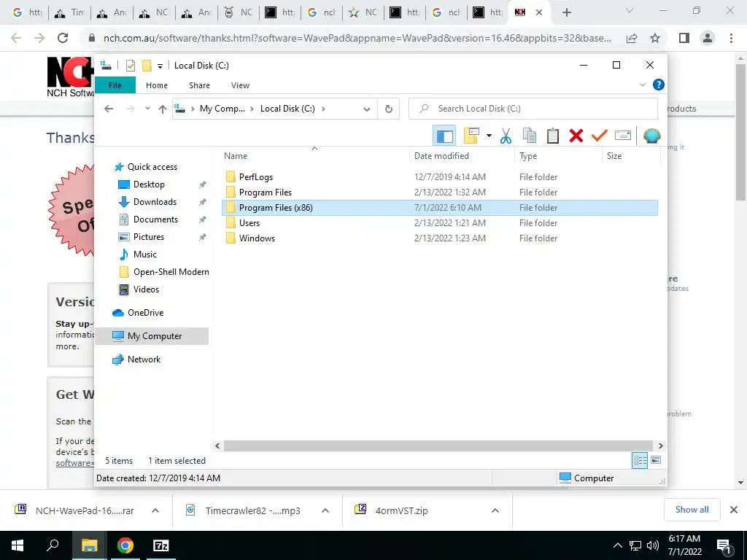Open the Chrome three-dot menu

pyautogui.click(x=731, y=38)
